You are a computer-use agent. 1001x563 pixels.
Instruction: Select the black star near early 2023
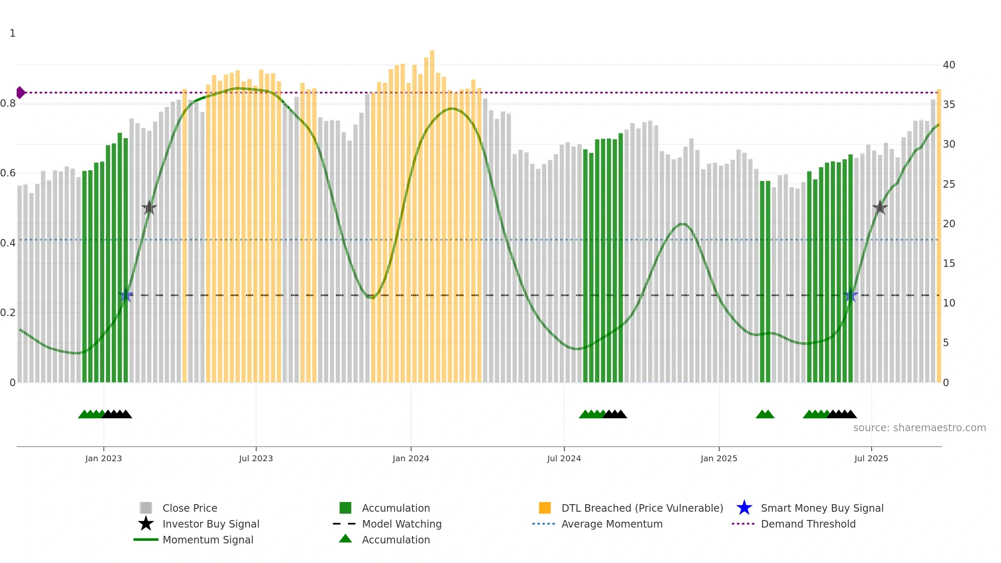149,207
